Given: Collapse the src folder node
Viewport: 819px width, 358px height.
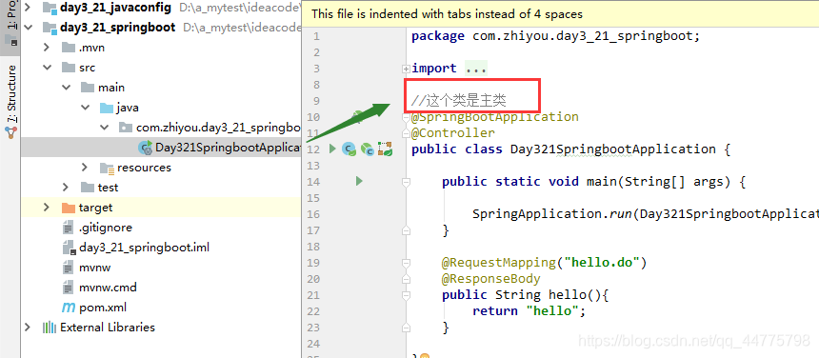Looking at the screenshot, I should point(47,68).
